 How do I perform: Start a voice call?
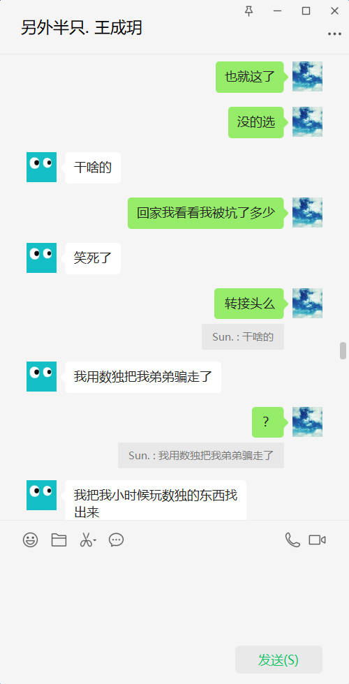[292, 540]
